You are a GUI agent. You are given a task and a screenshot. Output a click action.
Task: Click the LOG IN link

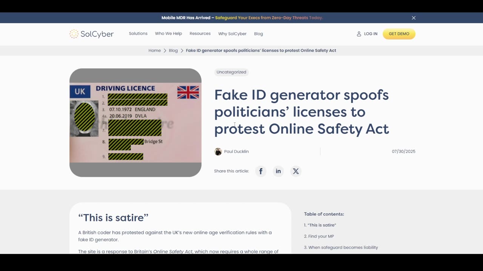(371, 34)
